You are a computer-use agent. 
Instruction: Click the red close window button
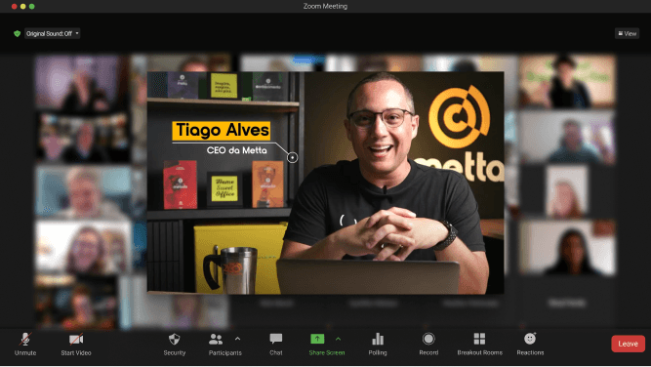[x=14, y=6]
